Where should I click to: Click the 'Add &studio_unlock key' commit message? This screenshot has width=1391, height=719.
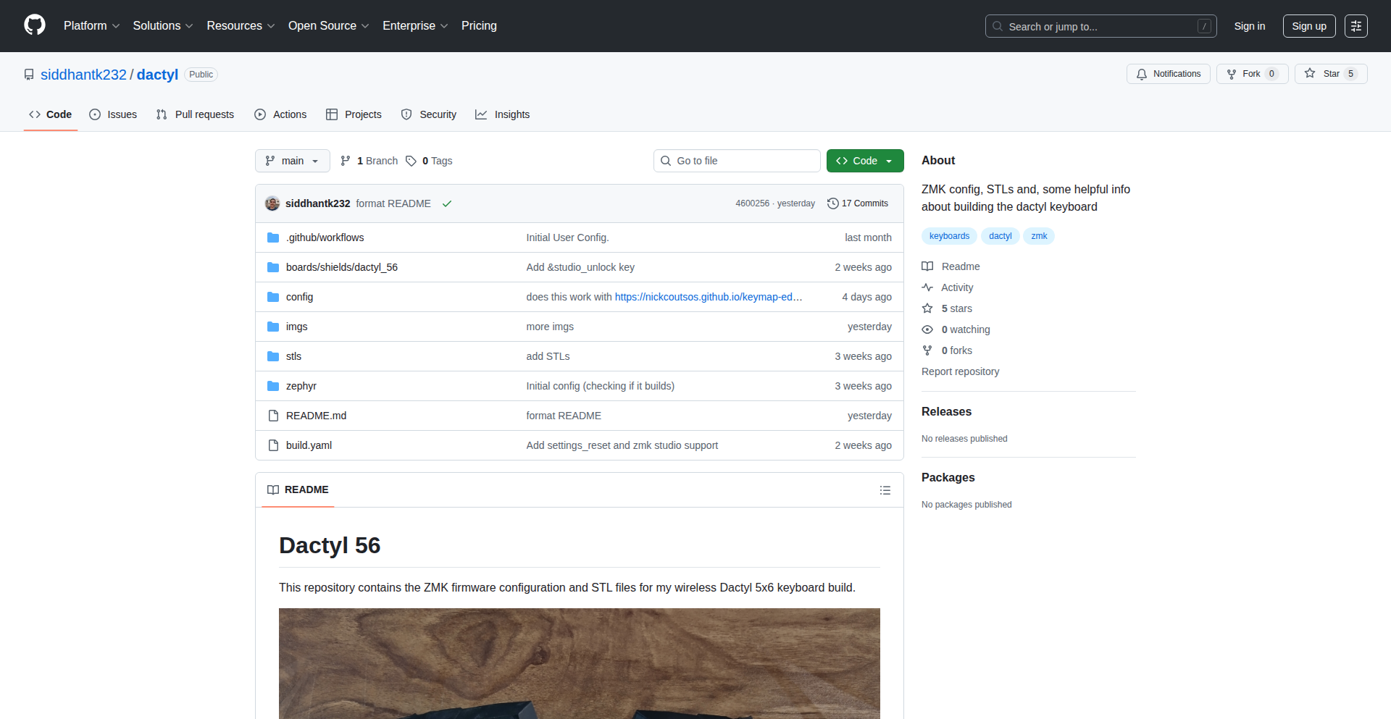(580, 267)
